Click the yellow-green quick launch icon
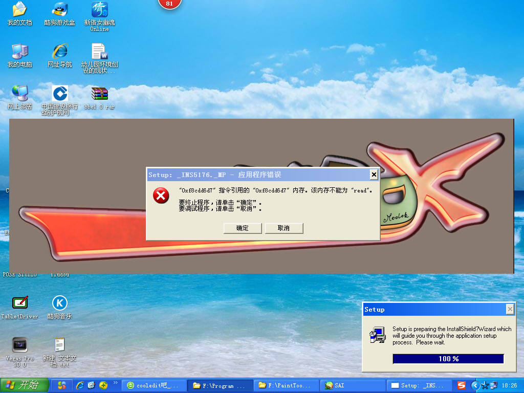Image resolution: width=524 pixels, height=393 pixels. 103,385
